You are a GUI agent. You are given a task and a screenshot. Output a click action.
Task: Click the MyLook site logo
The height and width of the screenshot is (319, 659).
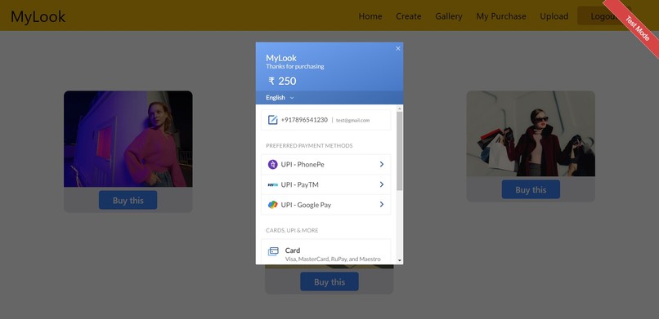pos(38,16)
